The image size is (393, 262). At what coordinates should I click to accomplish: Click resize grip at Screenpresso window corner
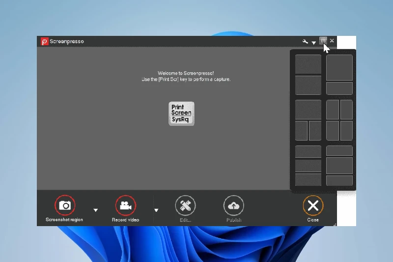(x=335, y=224)
